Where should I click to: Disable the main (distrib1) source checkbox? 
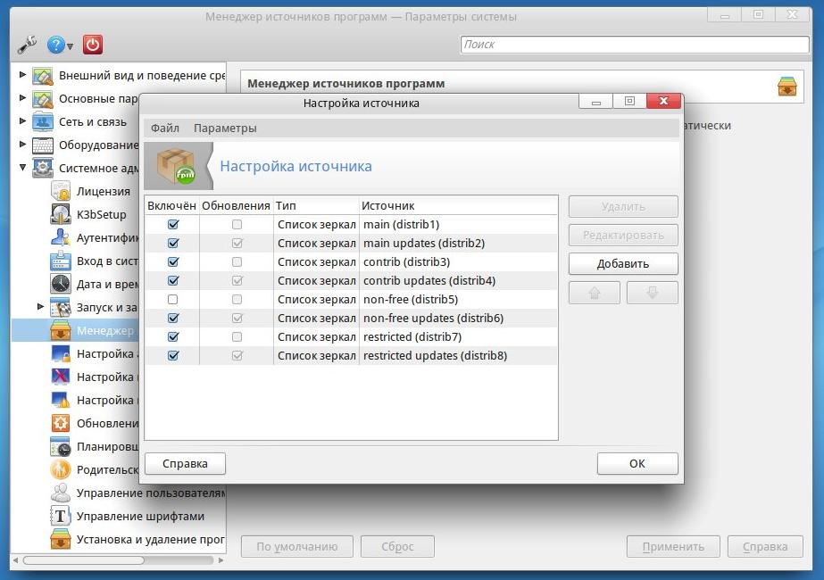pos(173,224)
